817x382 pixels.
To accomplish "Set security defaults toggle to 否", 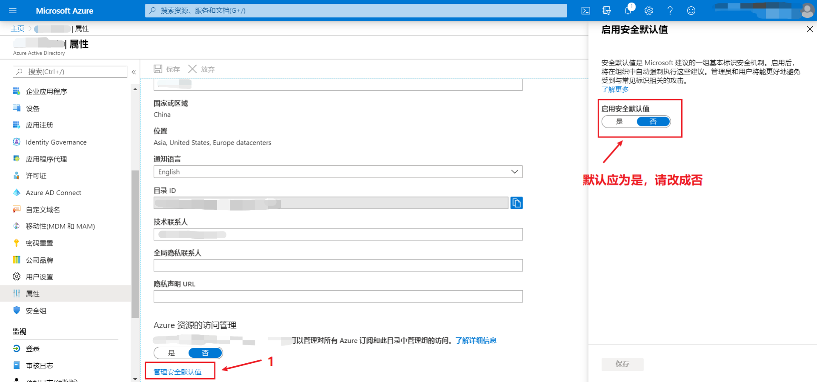I will click(x=653, y=122).
